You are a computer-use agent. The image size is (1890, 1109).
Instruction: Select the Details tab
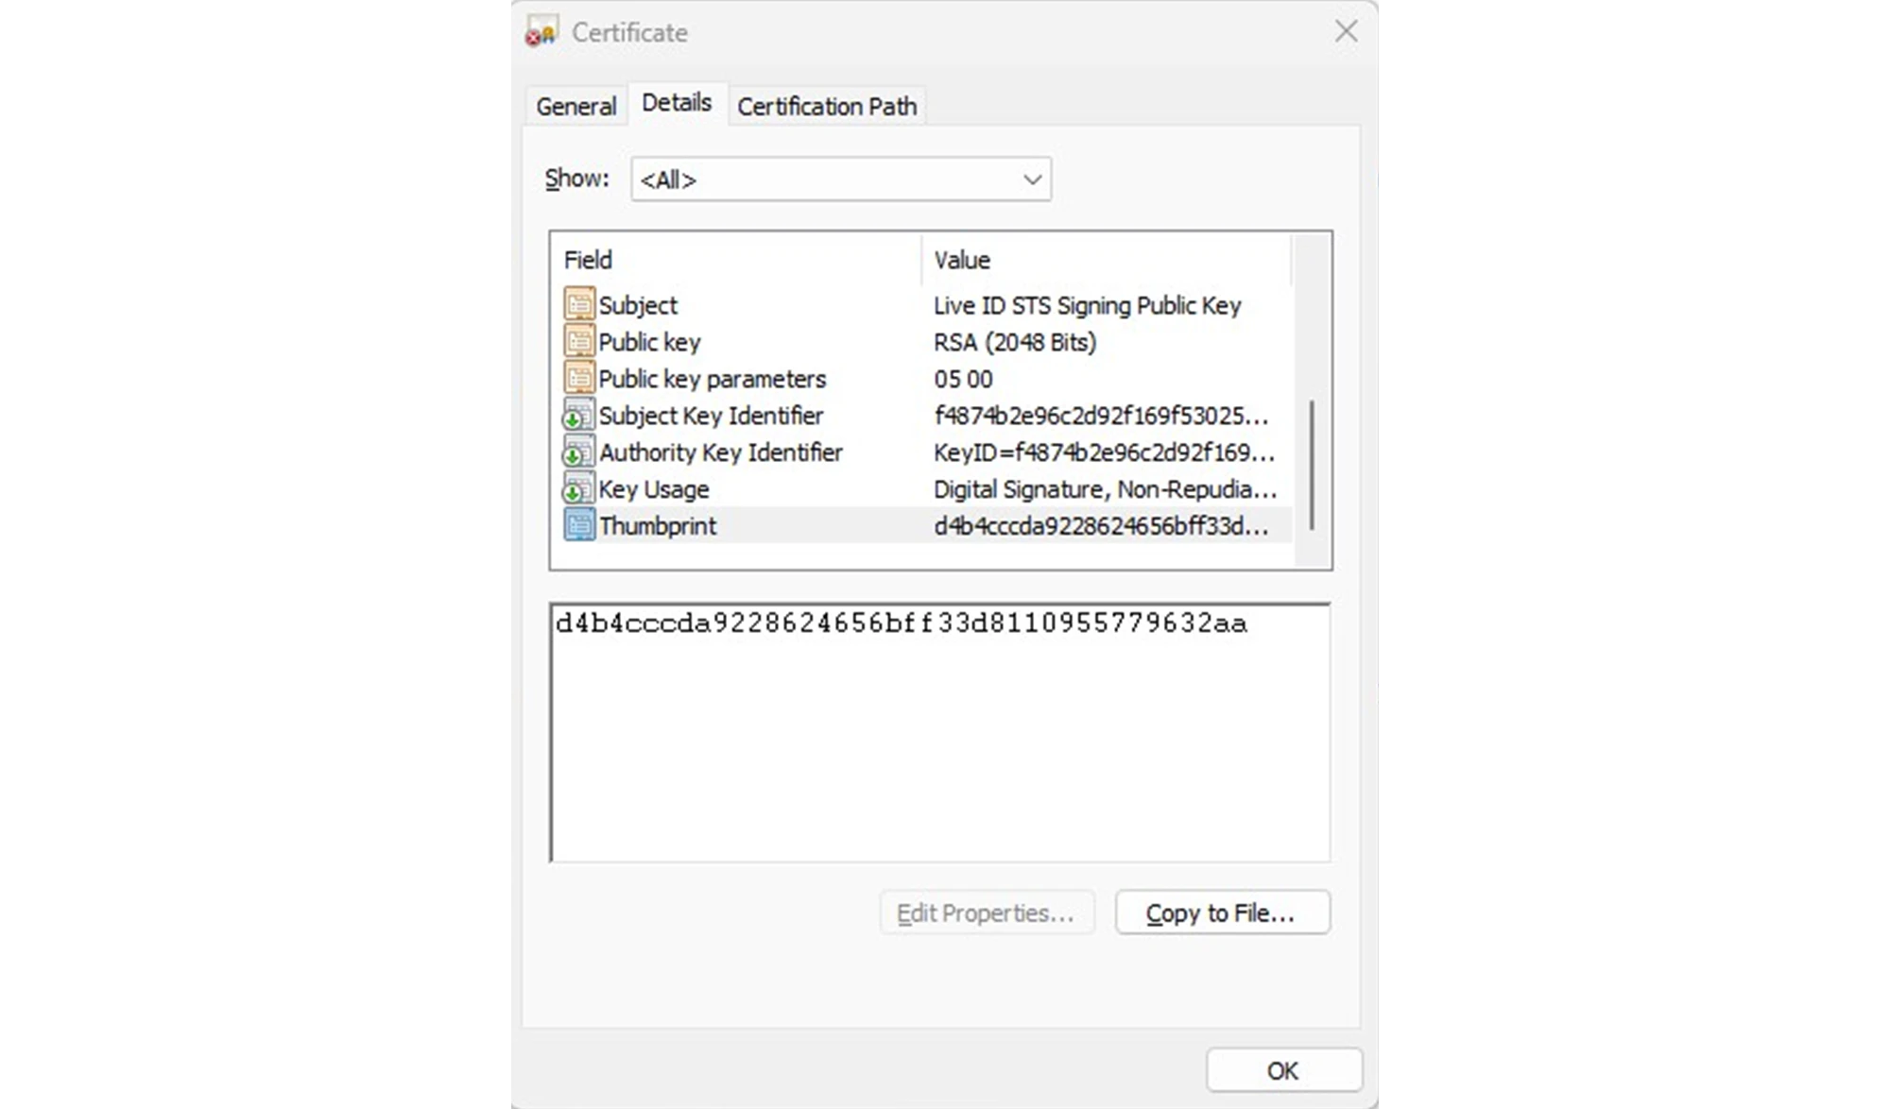677,103
